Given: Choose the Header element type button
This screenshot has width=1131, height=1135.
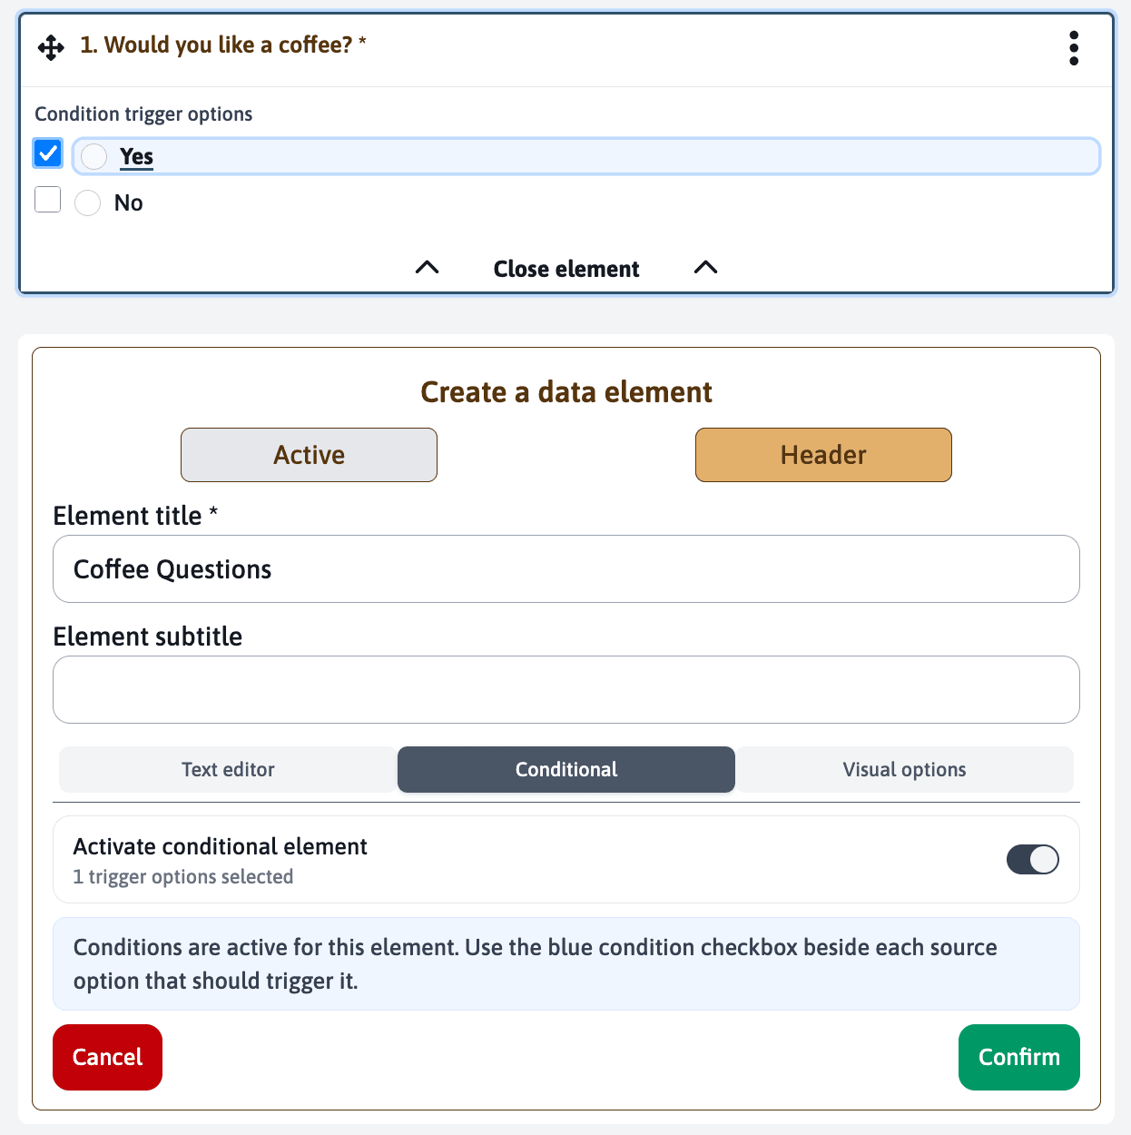Looking at the screenshot, I should [x=823, y=455].
